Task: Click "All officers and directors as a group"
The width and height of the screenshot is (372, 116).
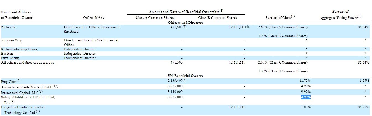Action: click(27, 62)
